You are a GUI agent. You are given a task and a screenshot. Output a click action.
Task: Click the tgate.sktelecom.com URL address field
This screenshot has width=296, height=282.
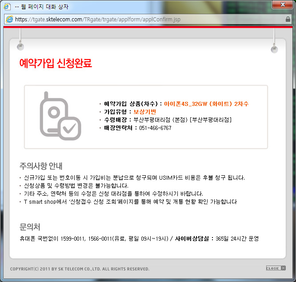(148, 19)
